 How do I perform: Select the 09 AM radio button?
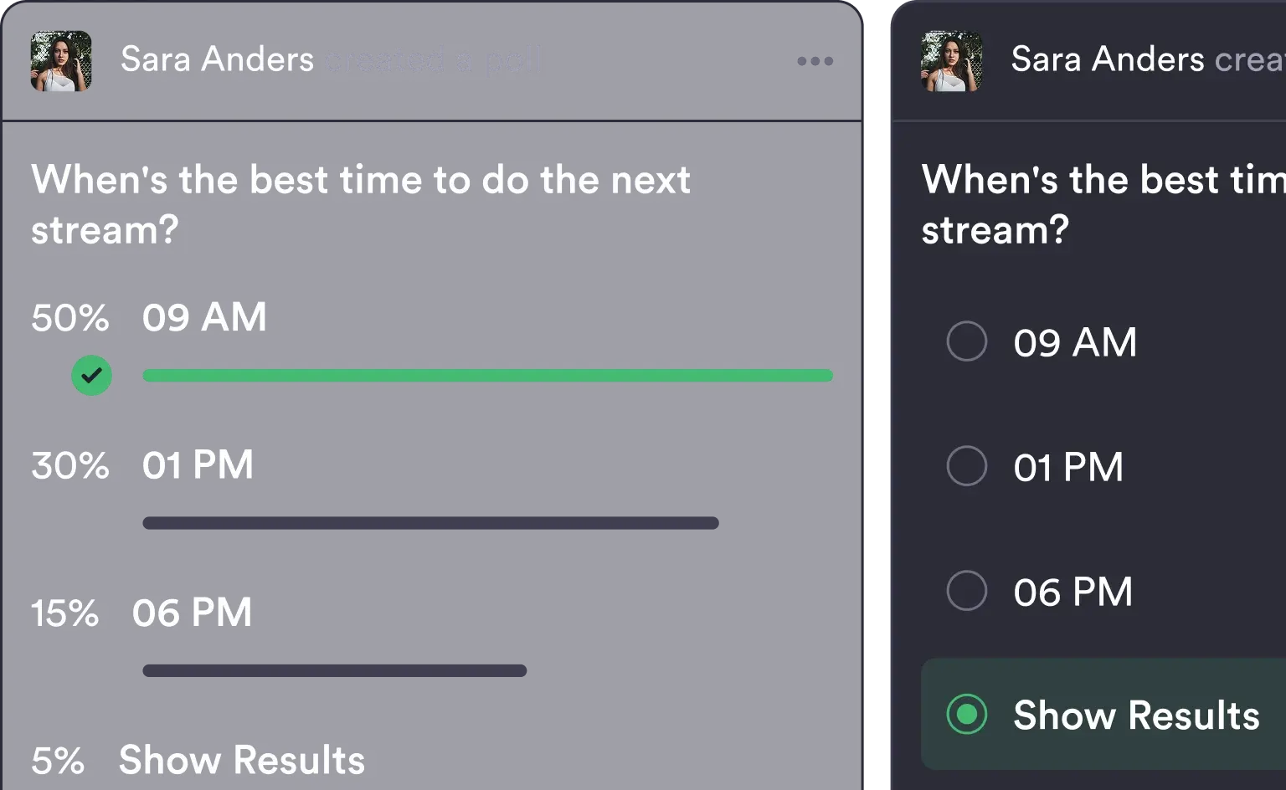click(966, 341)
